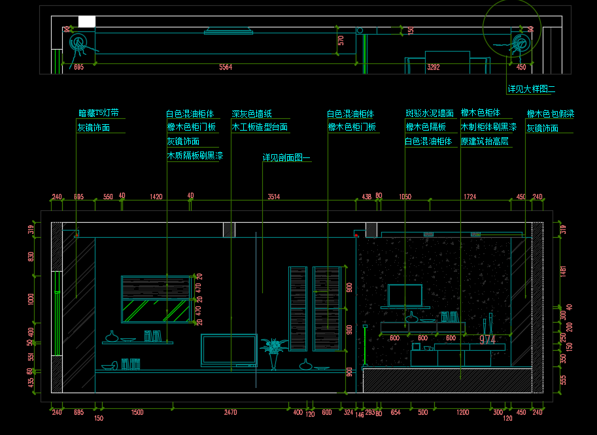Select the 1050 dimension text
Screen dimensions: 597x435
pyautogui.click(x=405, y=197)
